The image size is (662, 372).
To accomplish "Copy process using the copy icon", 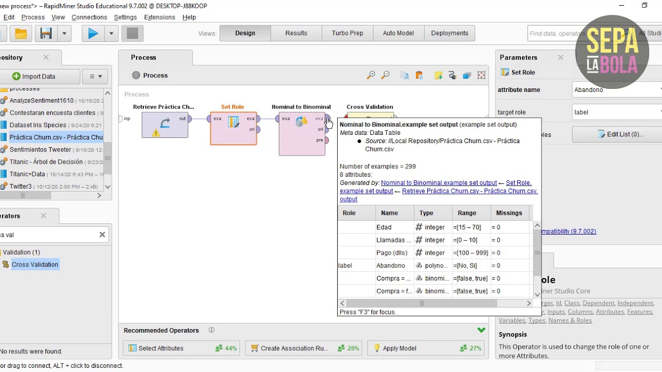I will pyautogui.click(x=404, y=75).
